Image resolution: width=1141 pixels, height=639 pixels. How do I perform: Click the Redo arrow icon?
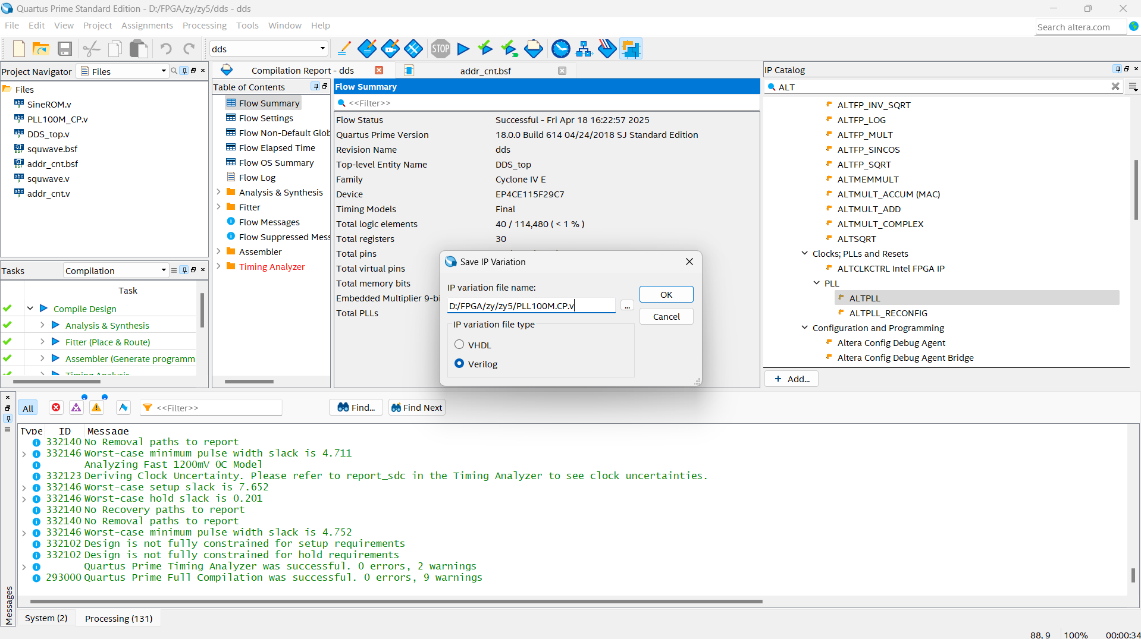point(189,49)
